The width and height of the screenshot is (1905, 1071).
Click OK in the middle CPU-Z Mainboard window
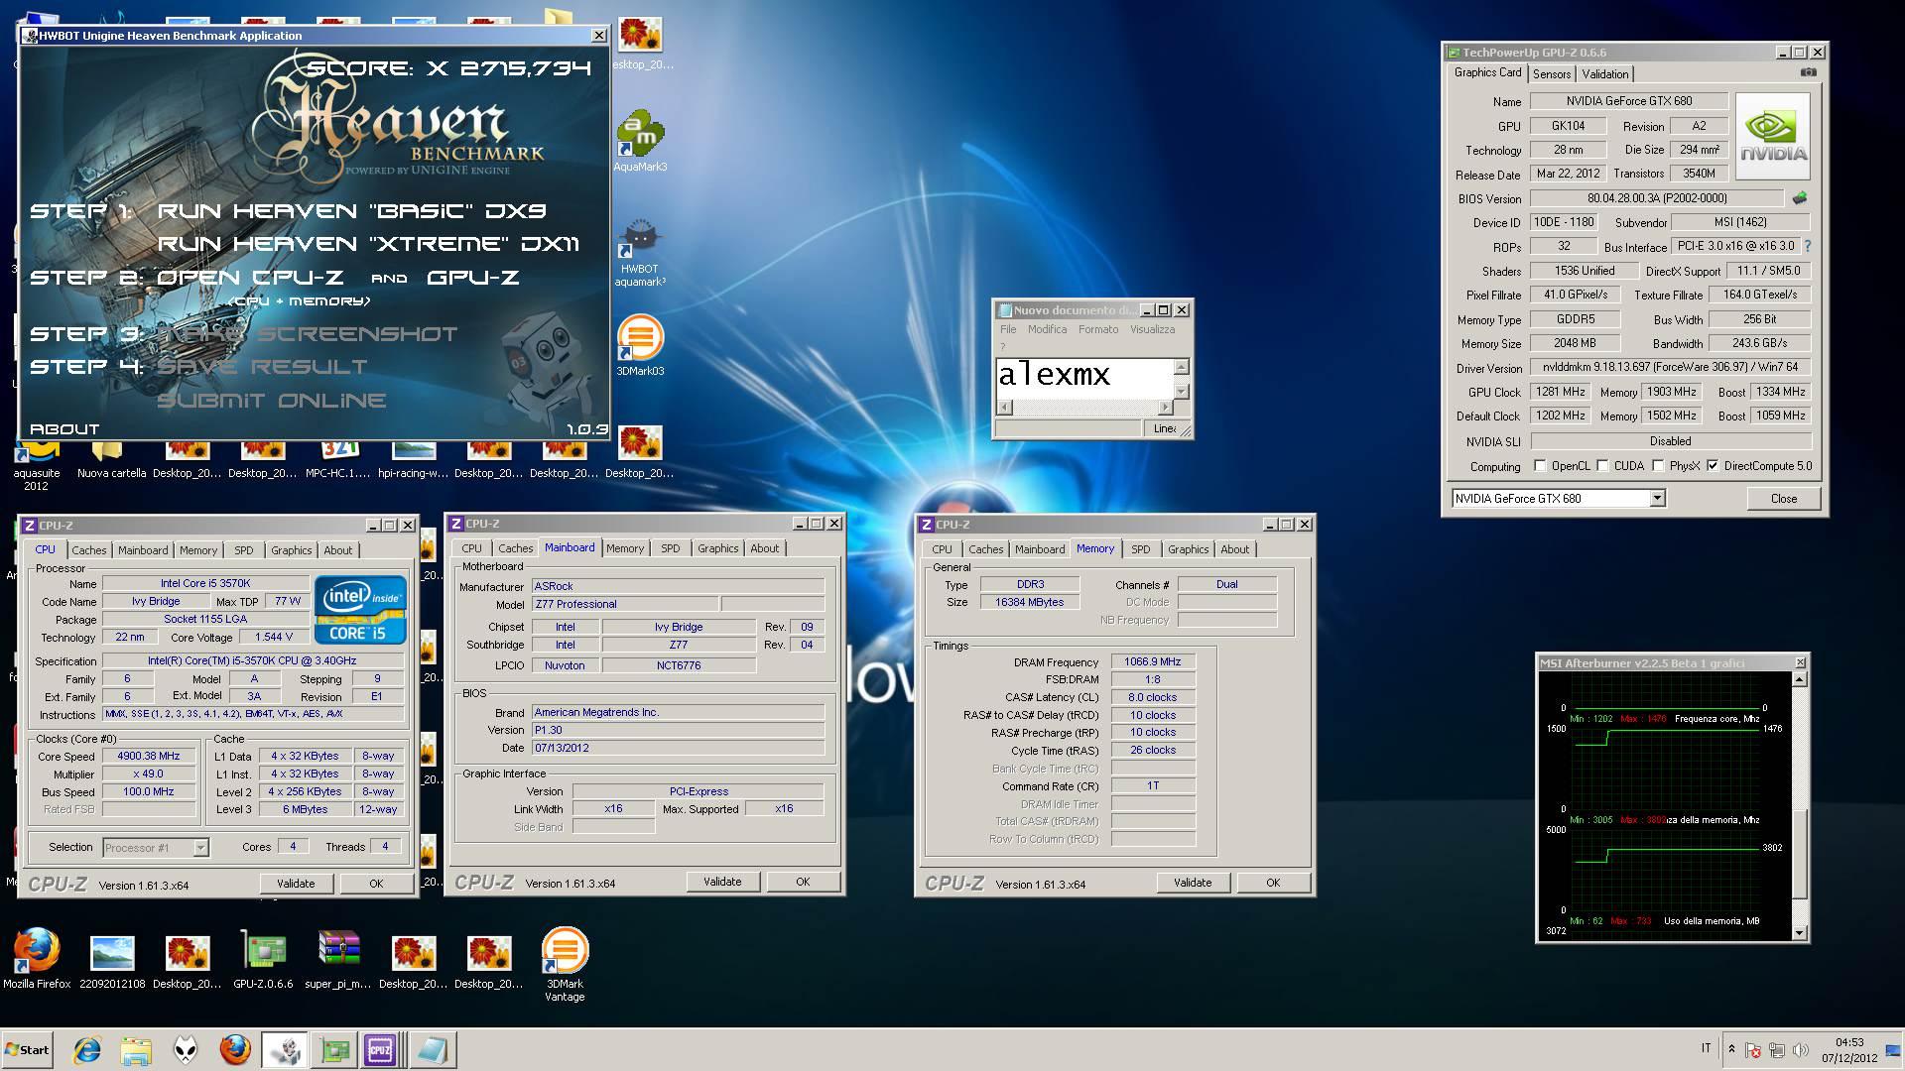pyautogui.click(x=803, y=882)
